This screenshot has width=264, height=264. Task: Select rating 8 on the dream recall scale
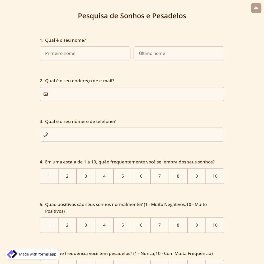(178, 176)
